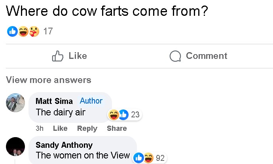
Task: Click laughing emoji on Matt Sima's comment
Action: 114,115
